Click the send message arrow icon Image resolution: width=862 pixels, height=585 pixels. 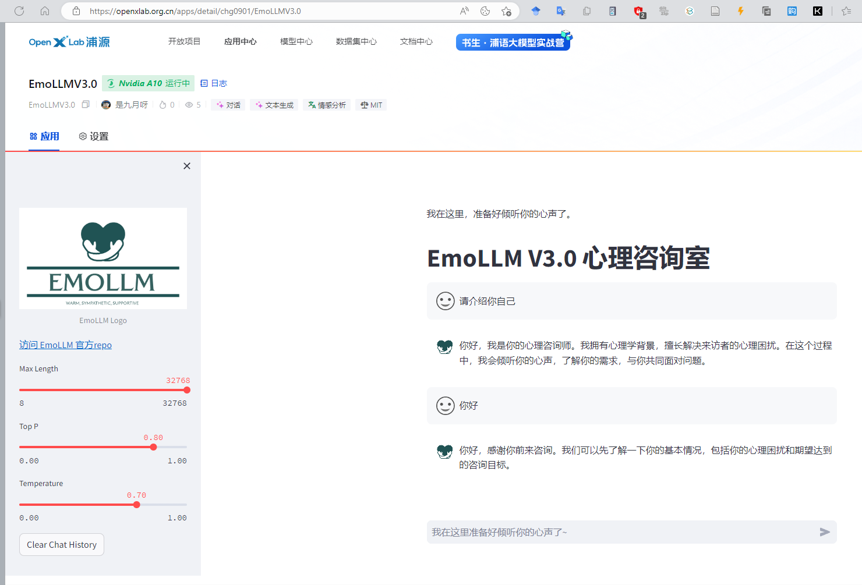point(824,531)
